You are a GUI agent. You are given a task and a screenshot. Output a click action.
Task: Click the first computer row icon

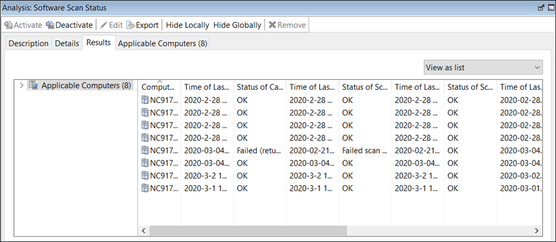145,100
